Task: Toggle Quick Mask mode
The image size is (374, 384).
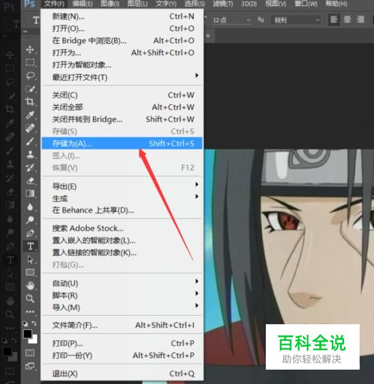Action: [x=30, y=353]
